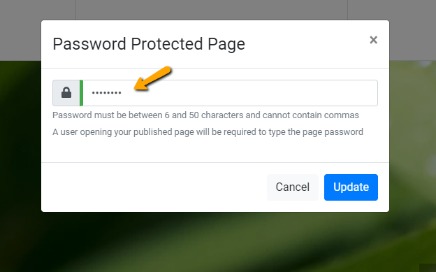Click the green validation bar next to the lock
Screen dimensions: 436x272
(x=81, y=93)
